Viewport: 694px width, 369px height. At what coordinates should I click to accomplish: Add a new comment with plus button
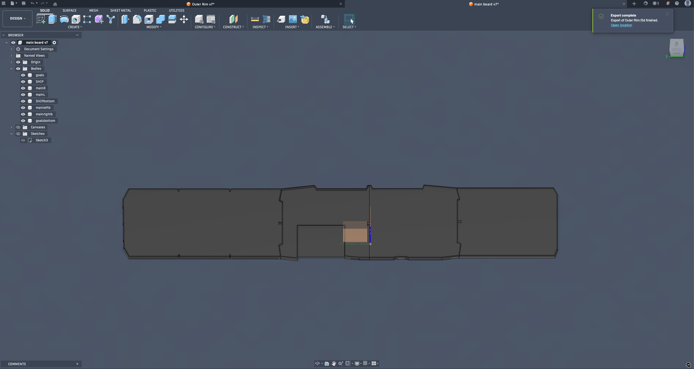[77, 364]
